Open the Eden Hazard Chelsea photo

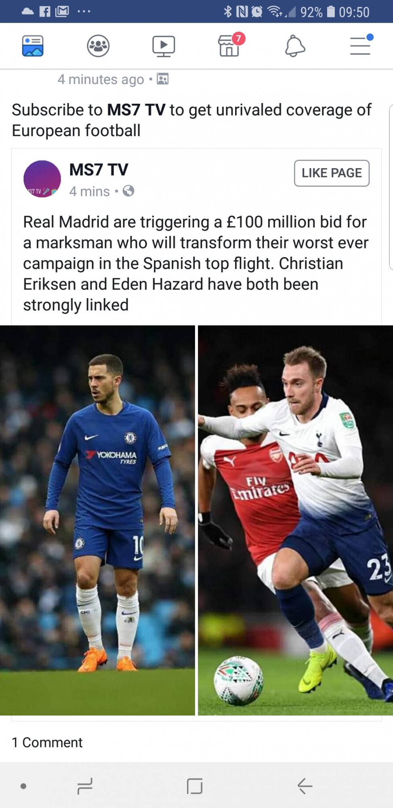(97, 520)
